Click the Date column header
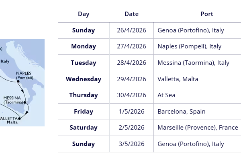241x162 pixels. [131, 14]
